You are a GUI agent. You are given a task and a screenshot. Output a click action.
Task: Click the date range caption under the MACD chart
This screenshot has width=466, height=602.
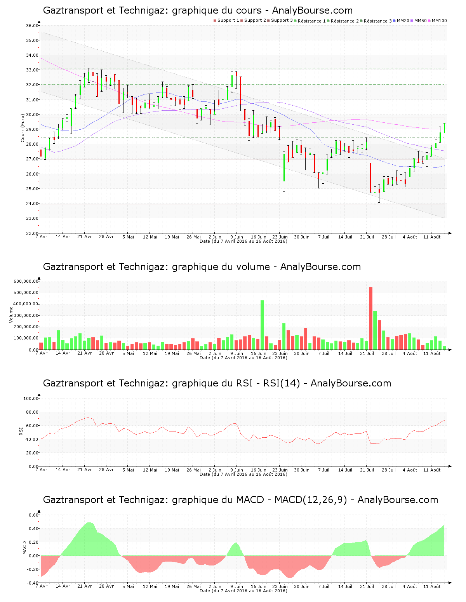[x=243, y=591]
